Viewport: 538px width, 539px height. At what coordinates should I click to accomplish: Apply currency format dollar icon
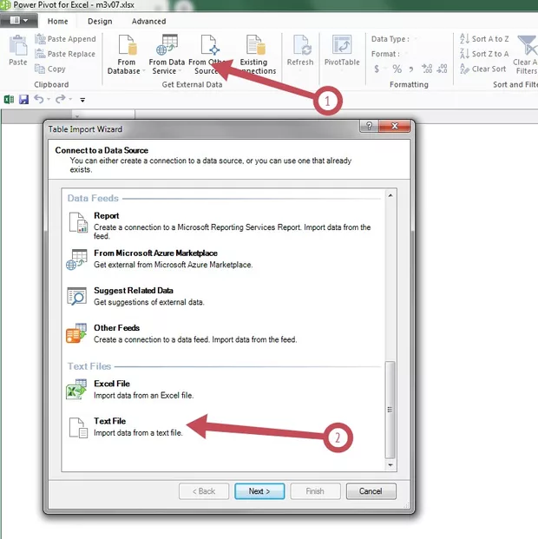(377, 69)
